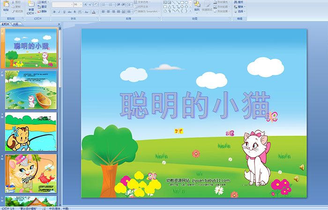The image size is (328, 210).
Task: Click the upper sound speaker icon on slide
Action: [302, 167]
